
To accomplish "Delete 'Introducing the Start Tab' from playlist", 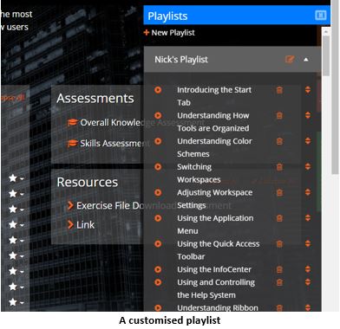I will pyautogui.click(x=279, y=90).
